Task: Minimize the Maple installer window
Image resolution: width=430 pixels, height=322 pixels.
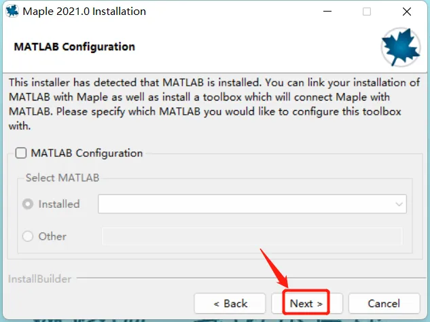Action: 327,12
